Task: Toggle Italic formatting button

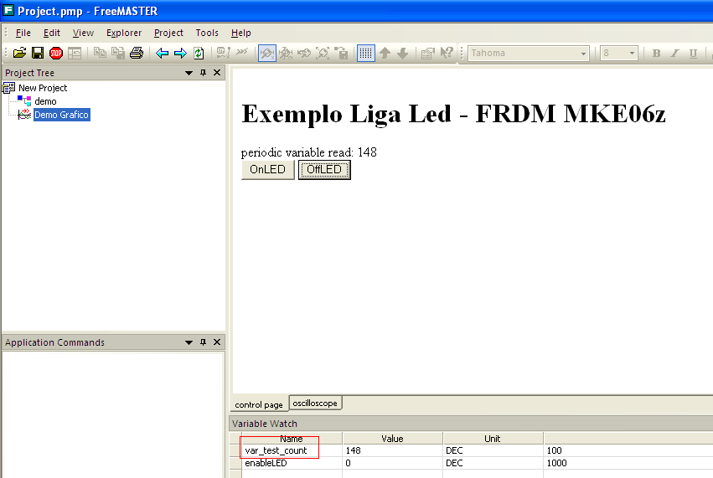Action: pos(674,54)
